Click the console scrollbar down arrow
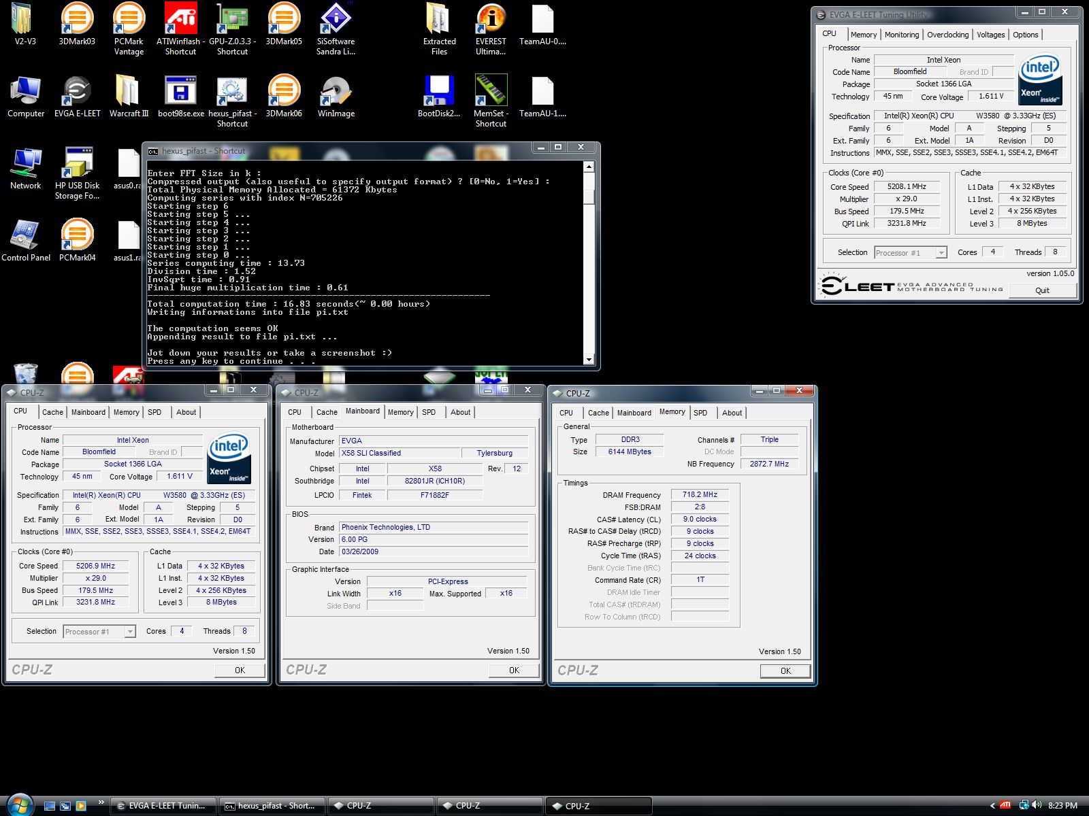 (x=589, y=359)
